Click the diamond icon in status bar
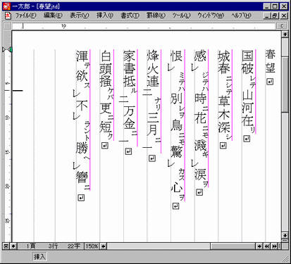Viewport: 291px width, 264px height. [x=13, y=246]
